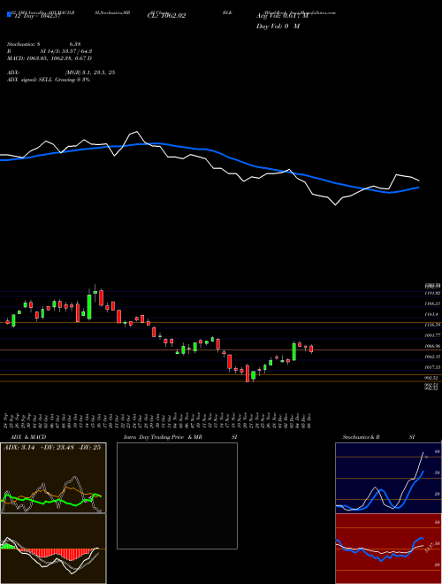Viewport: 442px width, 584px height.
Task: Click the CL: 1062.02 closing price text
Action: 166,16
